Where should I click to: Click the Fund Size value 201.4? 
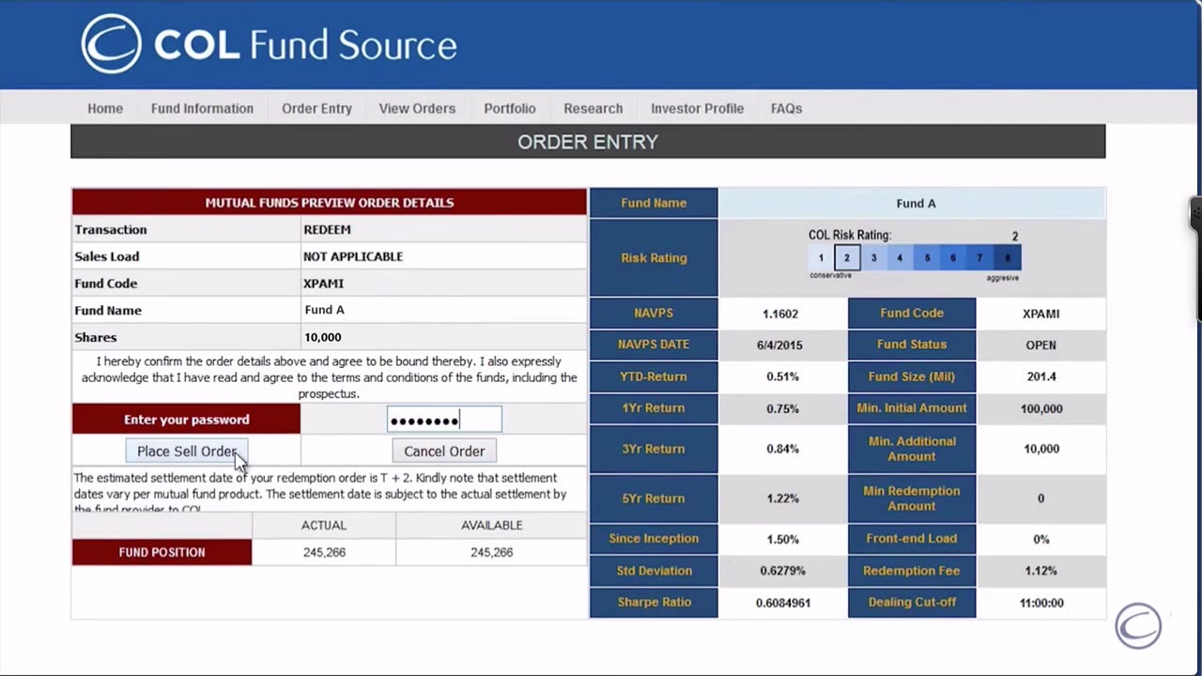[x=1040, y=376]
